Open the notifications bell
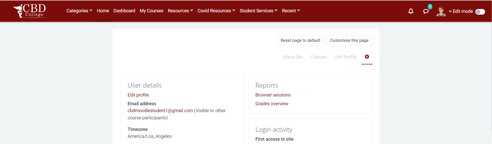This screenshot has width=492, height=144. [x=411, y=11]
